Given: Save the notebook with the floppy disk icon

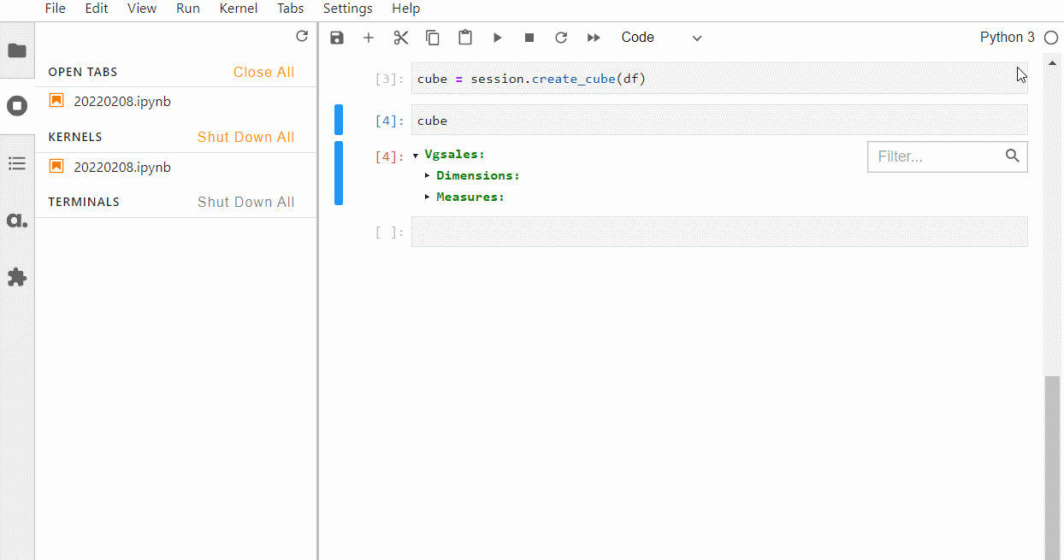Looking at the screenshot, I should pos(337,38).
